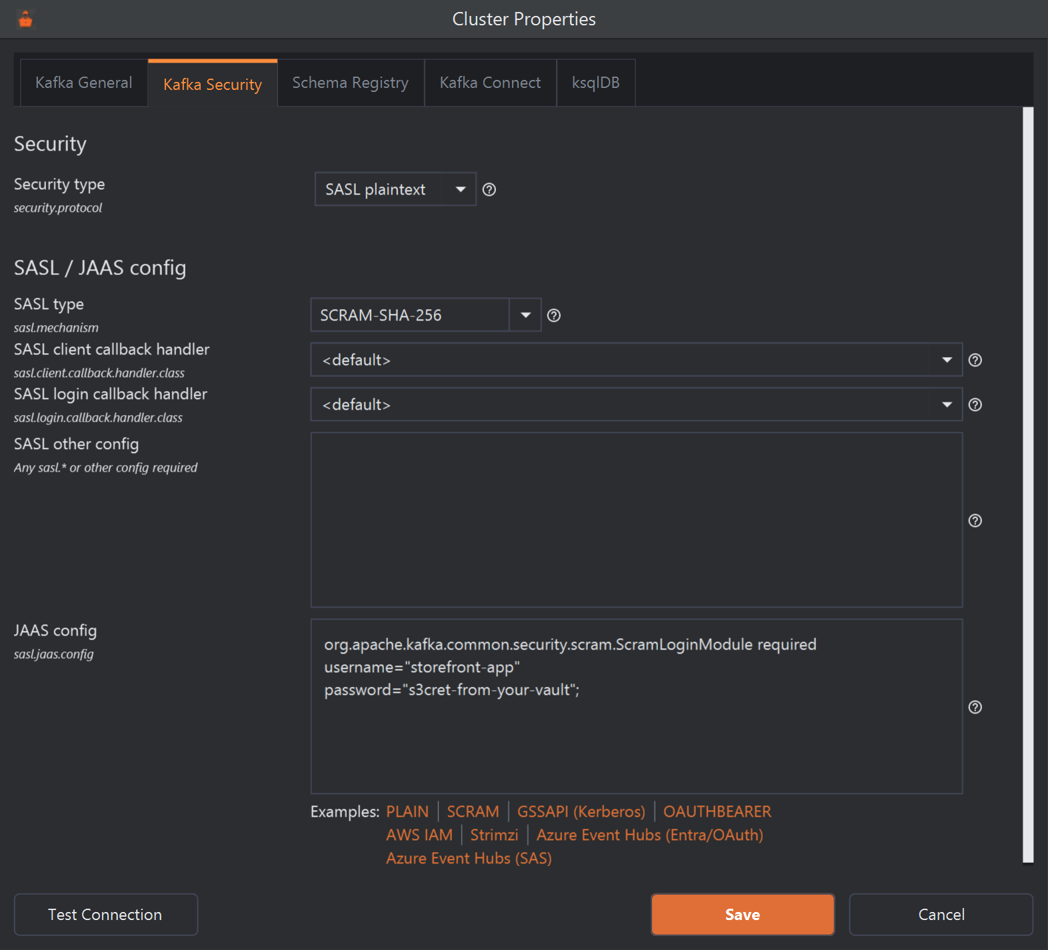Go to the Kafka Connect tab
1048x950 pixels.
coord(490,83)
